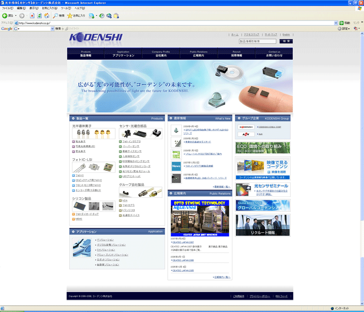Image resolution: width=364 pixels, height=312 pixels.
Task: Click the RSSフィード footer link
Action: coord(281,296)
